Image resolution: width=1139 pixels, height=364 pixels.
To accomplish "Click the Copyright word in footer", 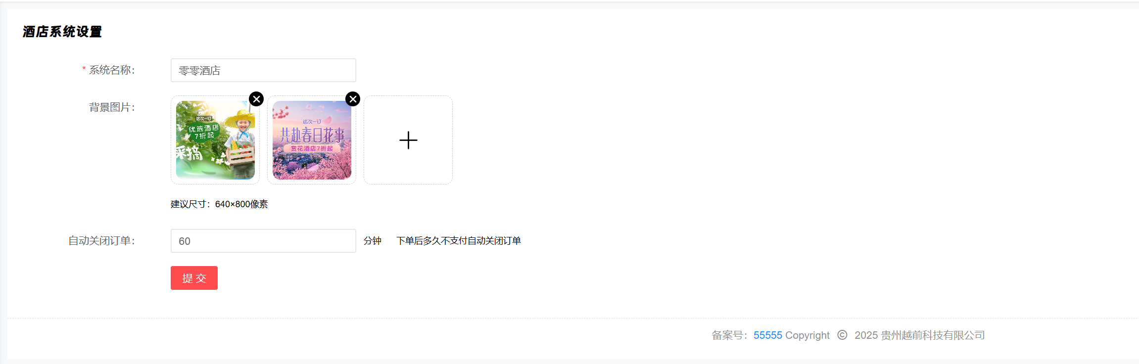I will point(807,335).
